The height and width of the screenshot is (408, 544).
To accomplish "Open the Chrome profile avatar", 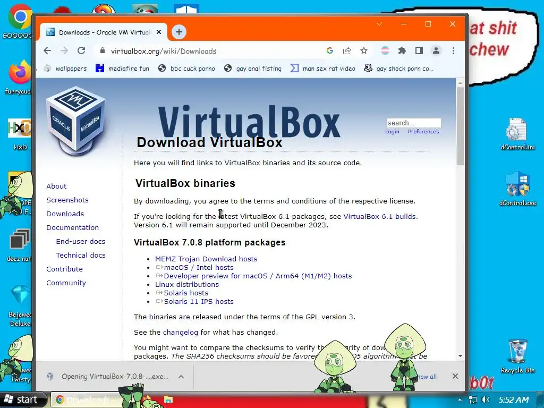I will click(436, 50).
